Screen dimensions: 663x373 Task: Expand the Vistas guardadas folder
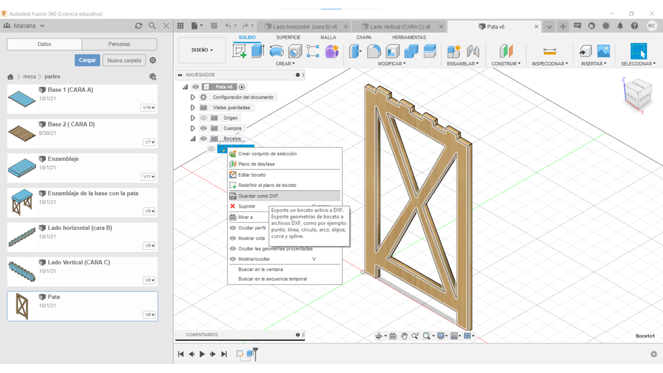pyautogui.click(x=193, y=108)
